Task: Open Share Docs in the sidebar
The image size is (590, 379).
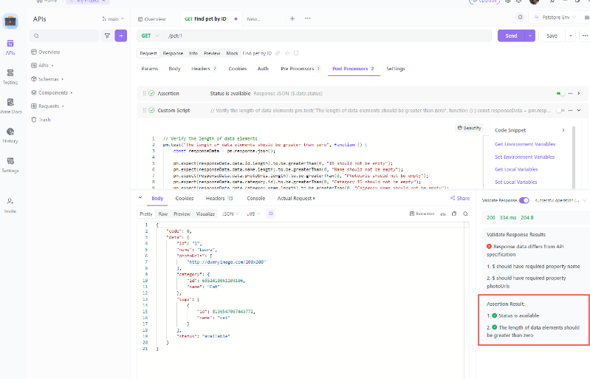Action: point(10,106)
